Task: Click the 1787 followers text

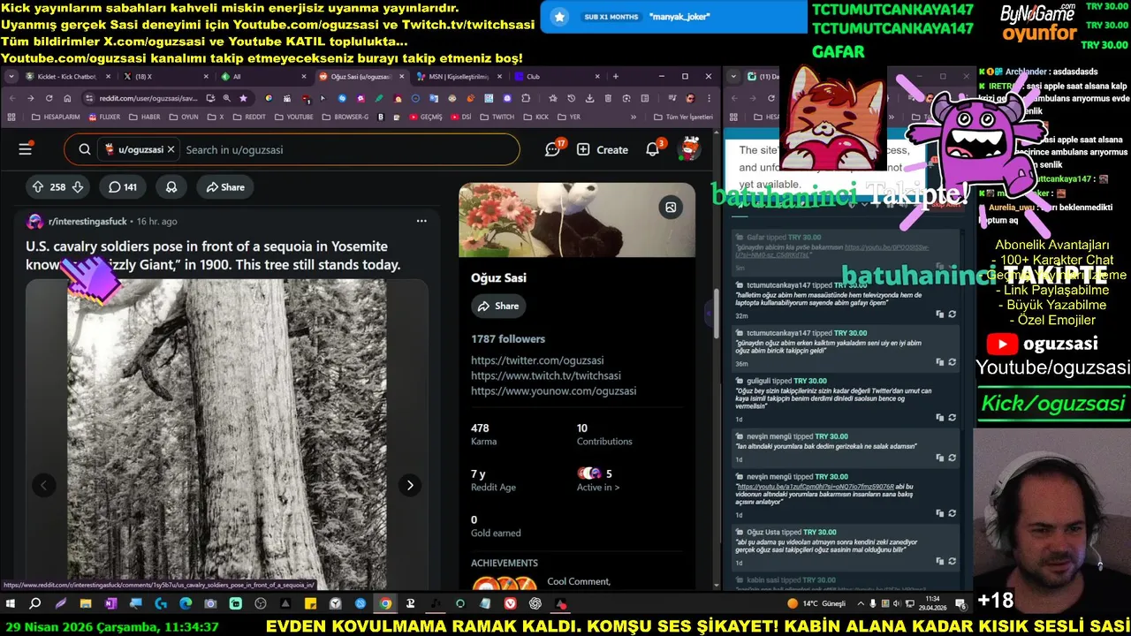Action: (508, 338)
